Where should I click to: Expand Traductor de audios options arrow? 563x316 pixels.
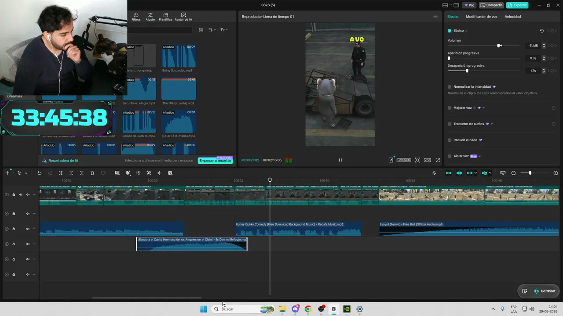[x=492, y=124]
